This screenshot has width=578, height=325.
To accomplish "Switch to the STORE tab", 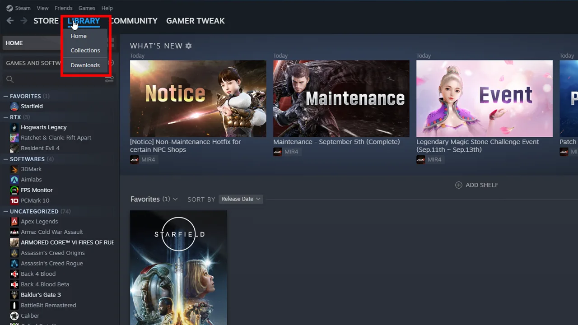I will point(46,21).
